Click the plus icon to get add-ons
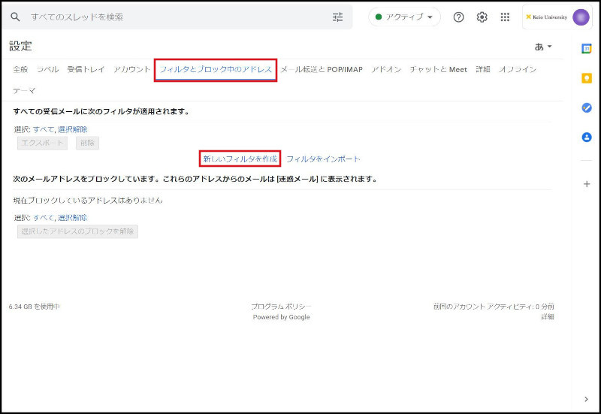Image resolution: width=601 pixels, height=414 pixels. click(587, 184)
